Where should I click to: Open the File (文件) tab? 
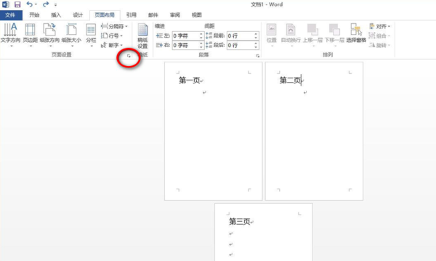pos(10,15)
